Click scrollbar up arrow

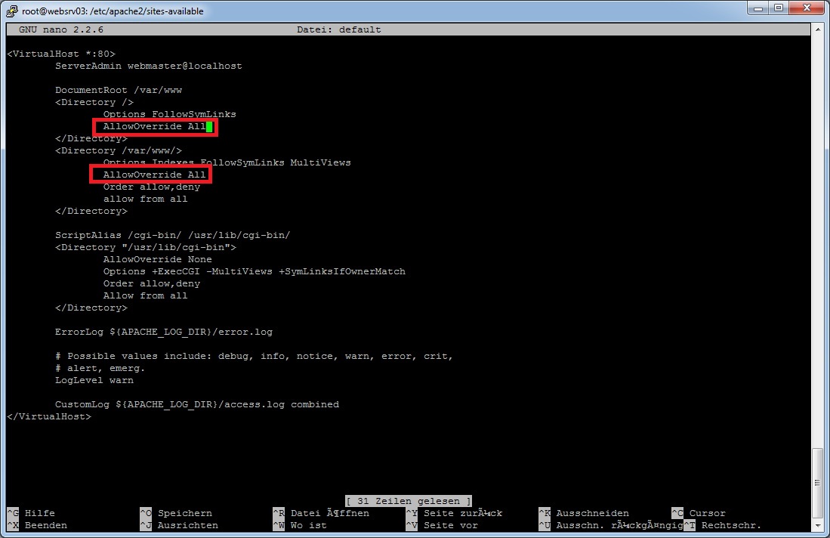pos(817,28)
